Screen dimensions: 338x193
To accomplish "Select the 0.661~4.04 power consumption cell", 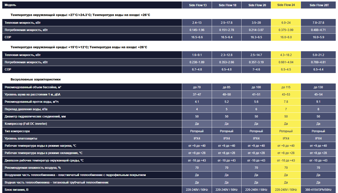I will click(x=286, y=62).
